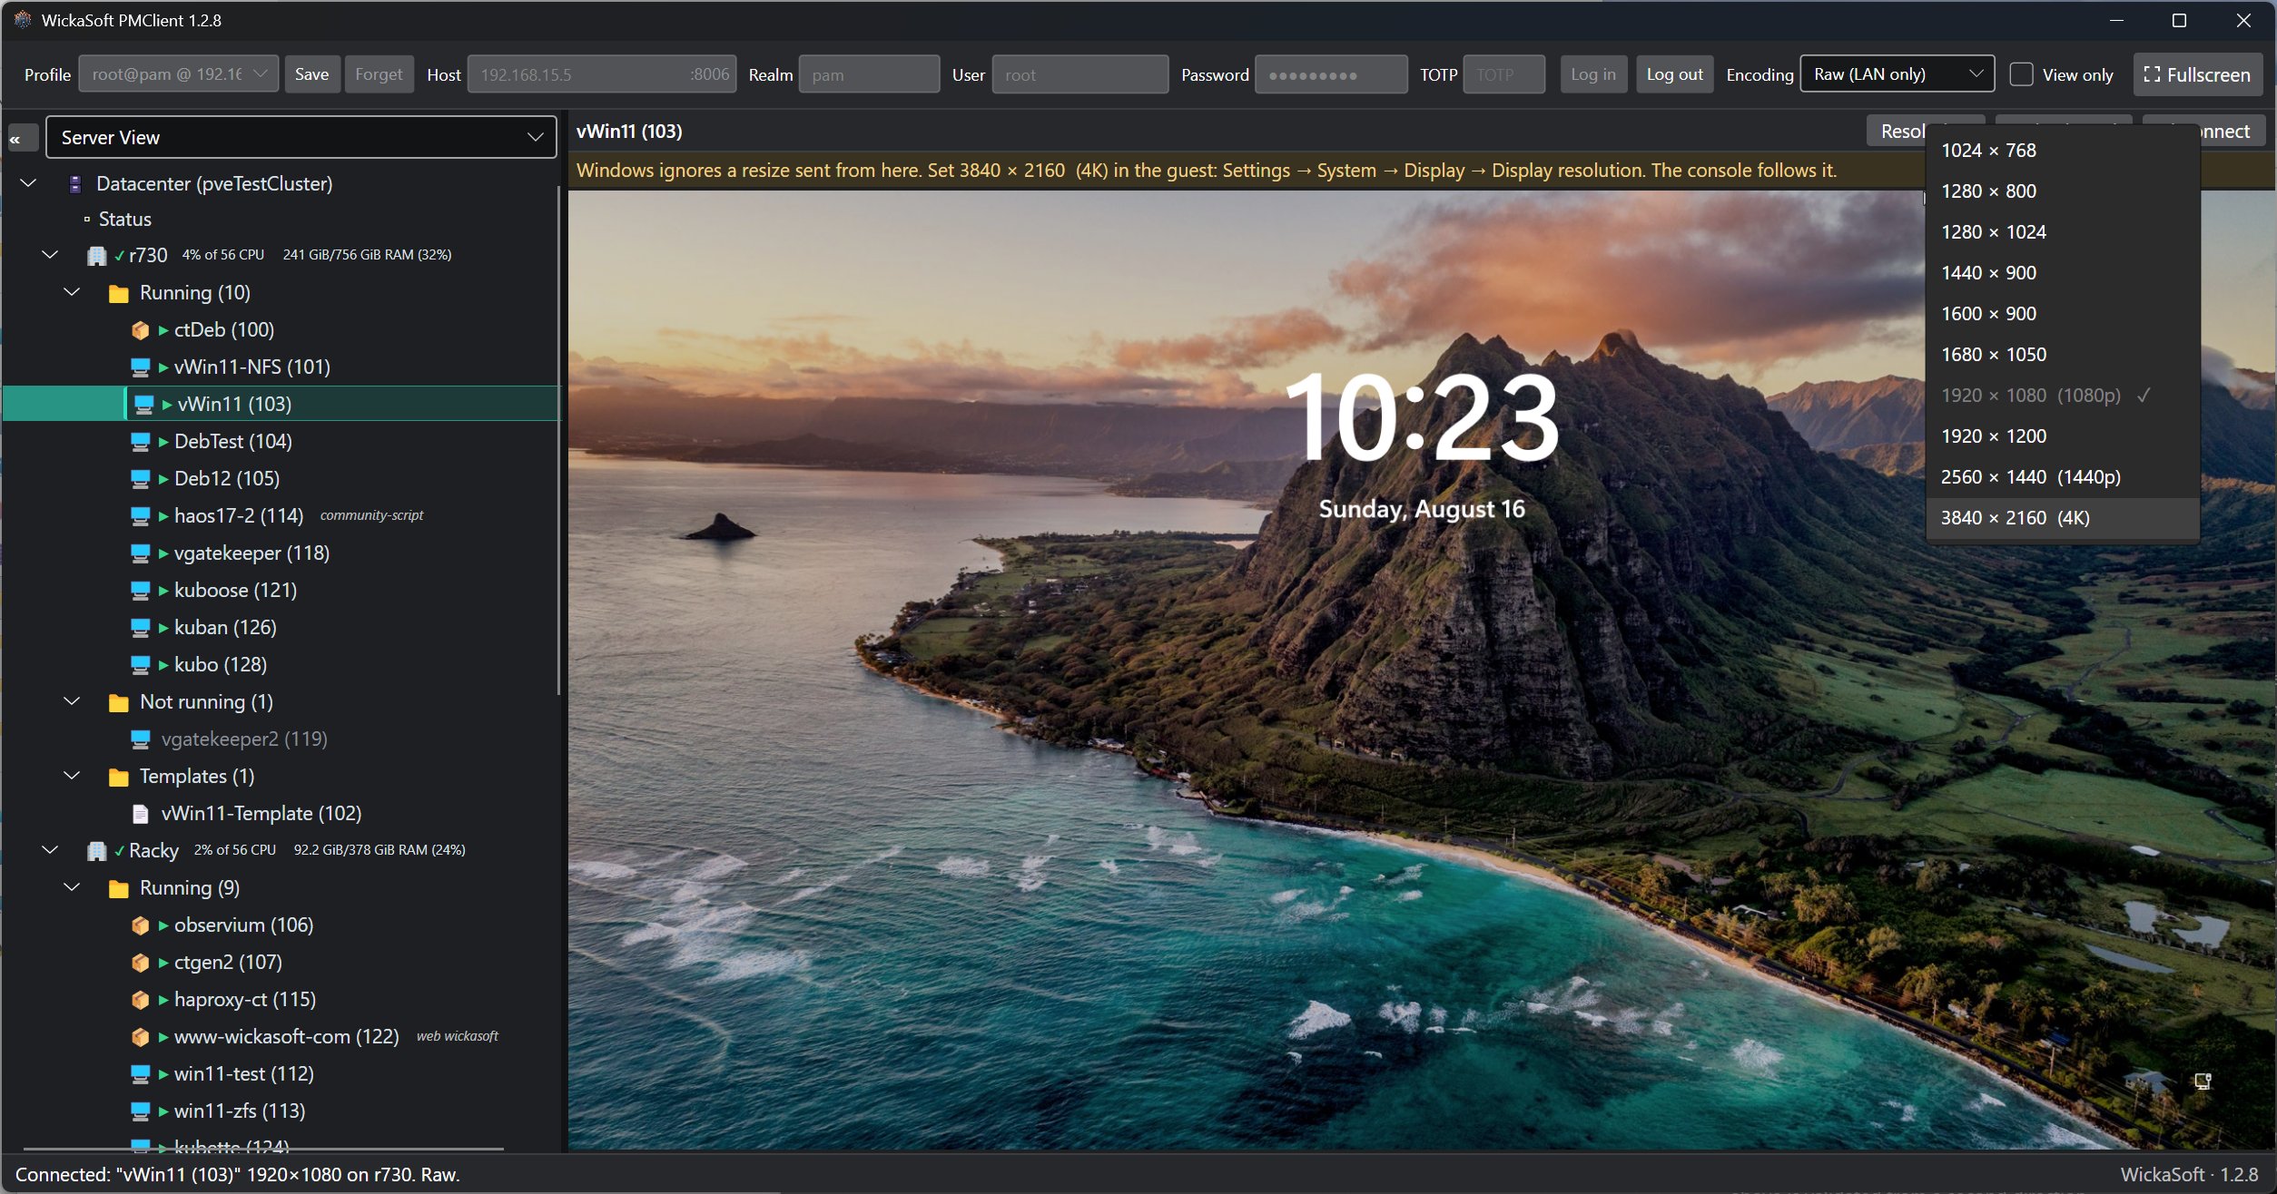
Task: Click the win11-test (112) monitor icon
Action: [140, 1074]
